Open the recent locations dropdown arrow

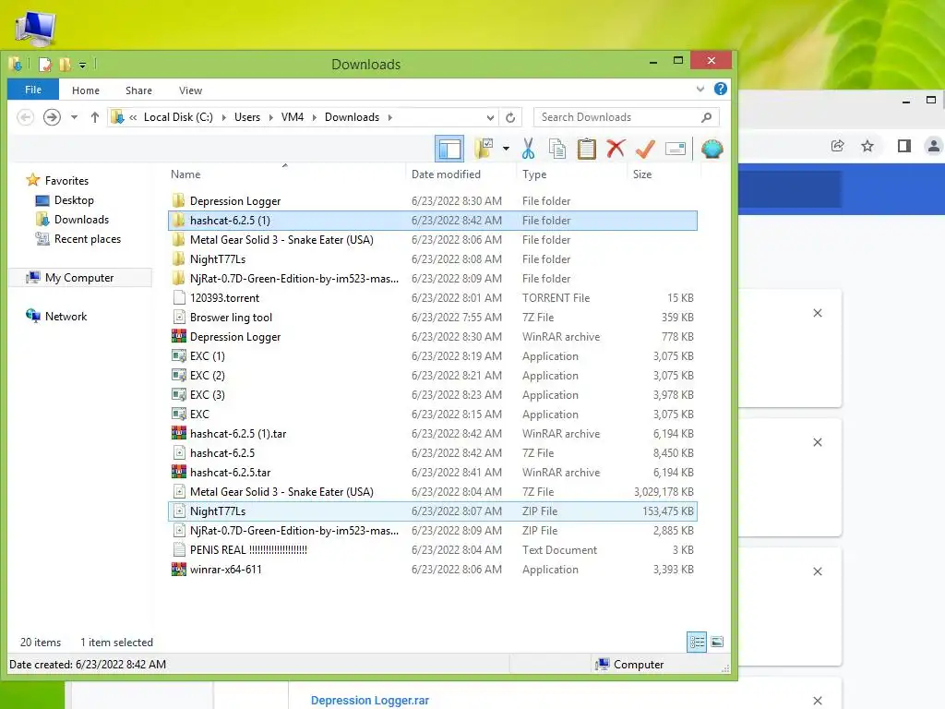tap(74, 117)
